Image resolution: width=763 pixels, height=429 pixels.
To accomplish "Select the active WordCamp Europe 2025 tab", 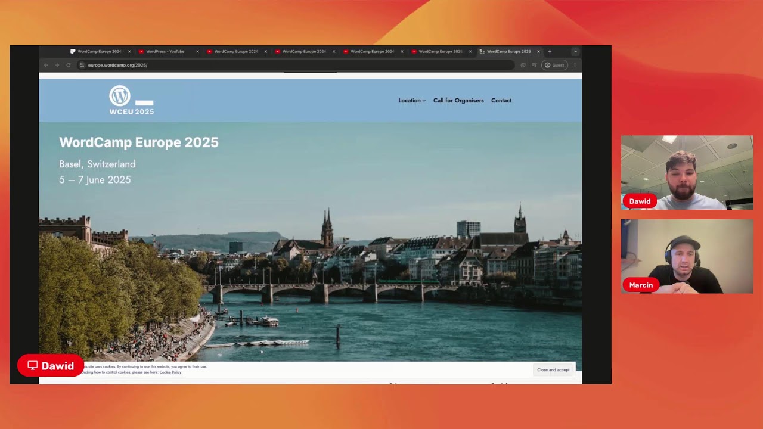I will click(x=508, y=51).
